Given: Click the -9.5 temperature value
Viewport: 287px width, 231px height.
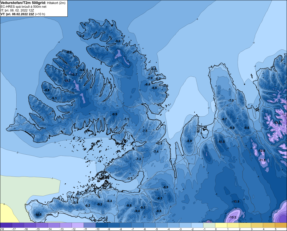Looking at the screenshot, I should pyautogui.click(x=159, y=198).
